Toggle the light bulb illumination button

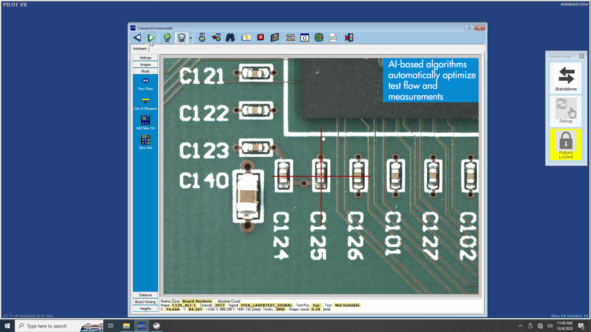[181, 37]
